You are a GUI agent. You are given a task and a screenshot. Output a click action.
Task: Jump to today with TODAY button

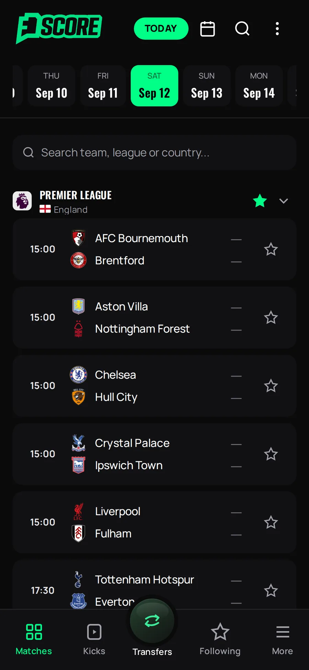click(x=161, y=29)
